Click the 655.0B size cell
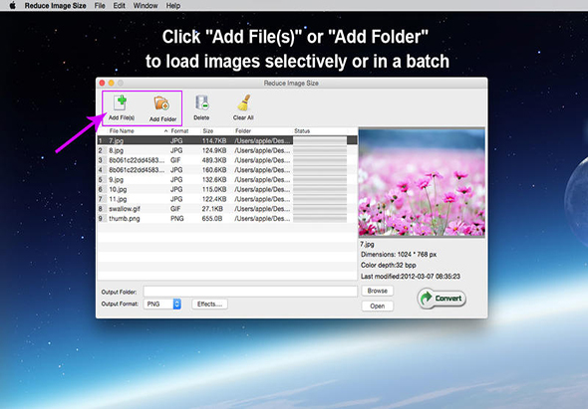 (212, 219)
